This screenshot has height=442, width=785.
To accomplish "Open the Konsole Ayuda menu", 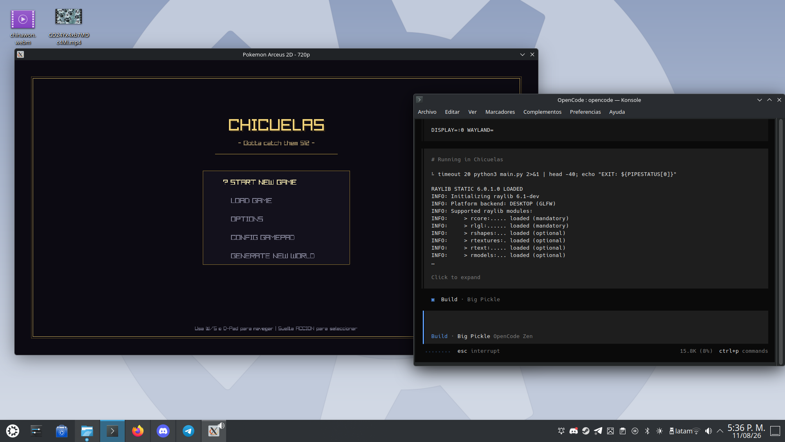I will pyautogui.click(x=617, y=112).
